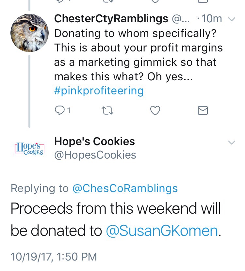Like the ChesterCtyRamblings tweet with heart
The width and height of the screenshot is (245, 271).
(155, 111)
